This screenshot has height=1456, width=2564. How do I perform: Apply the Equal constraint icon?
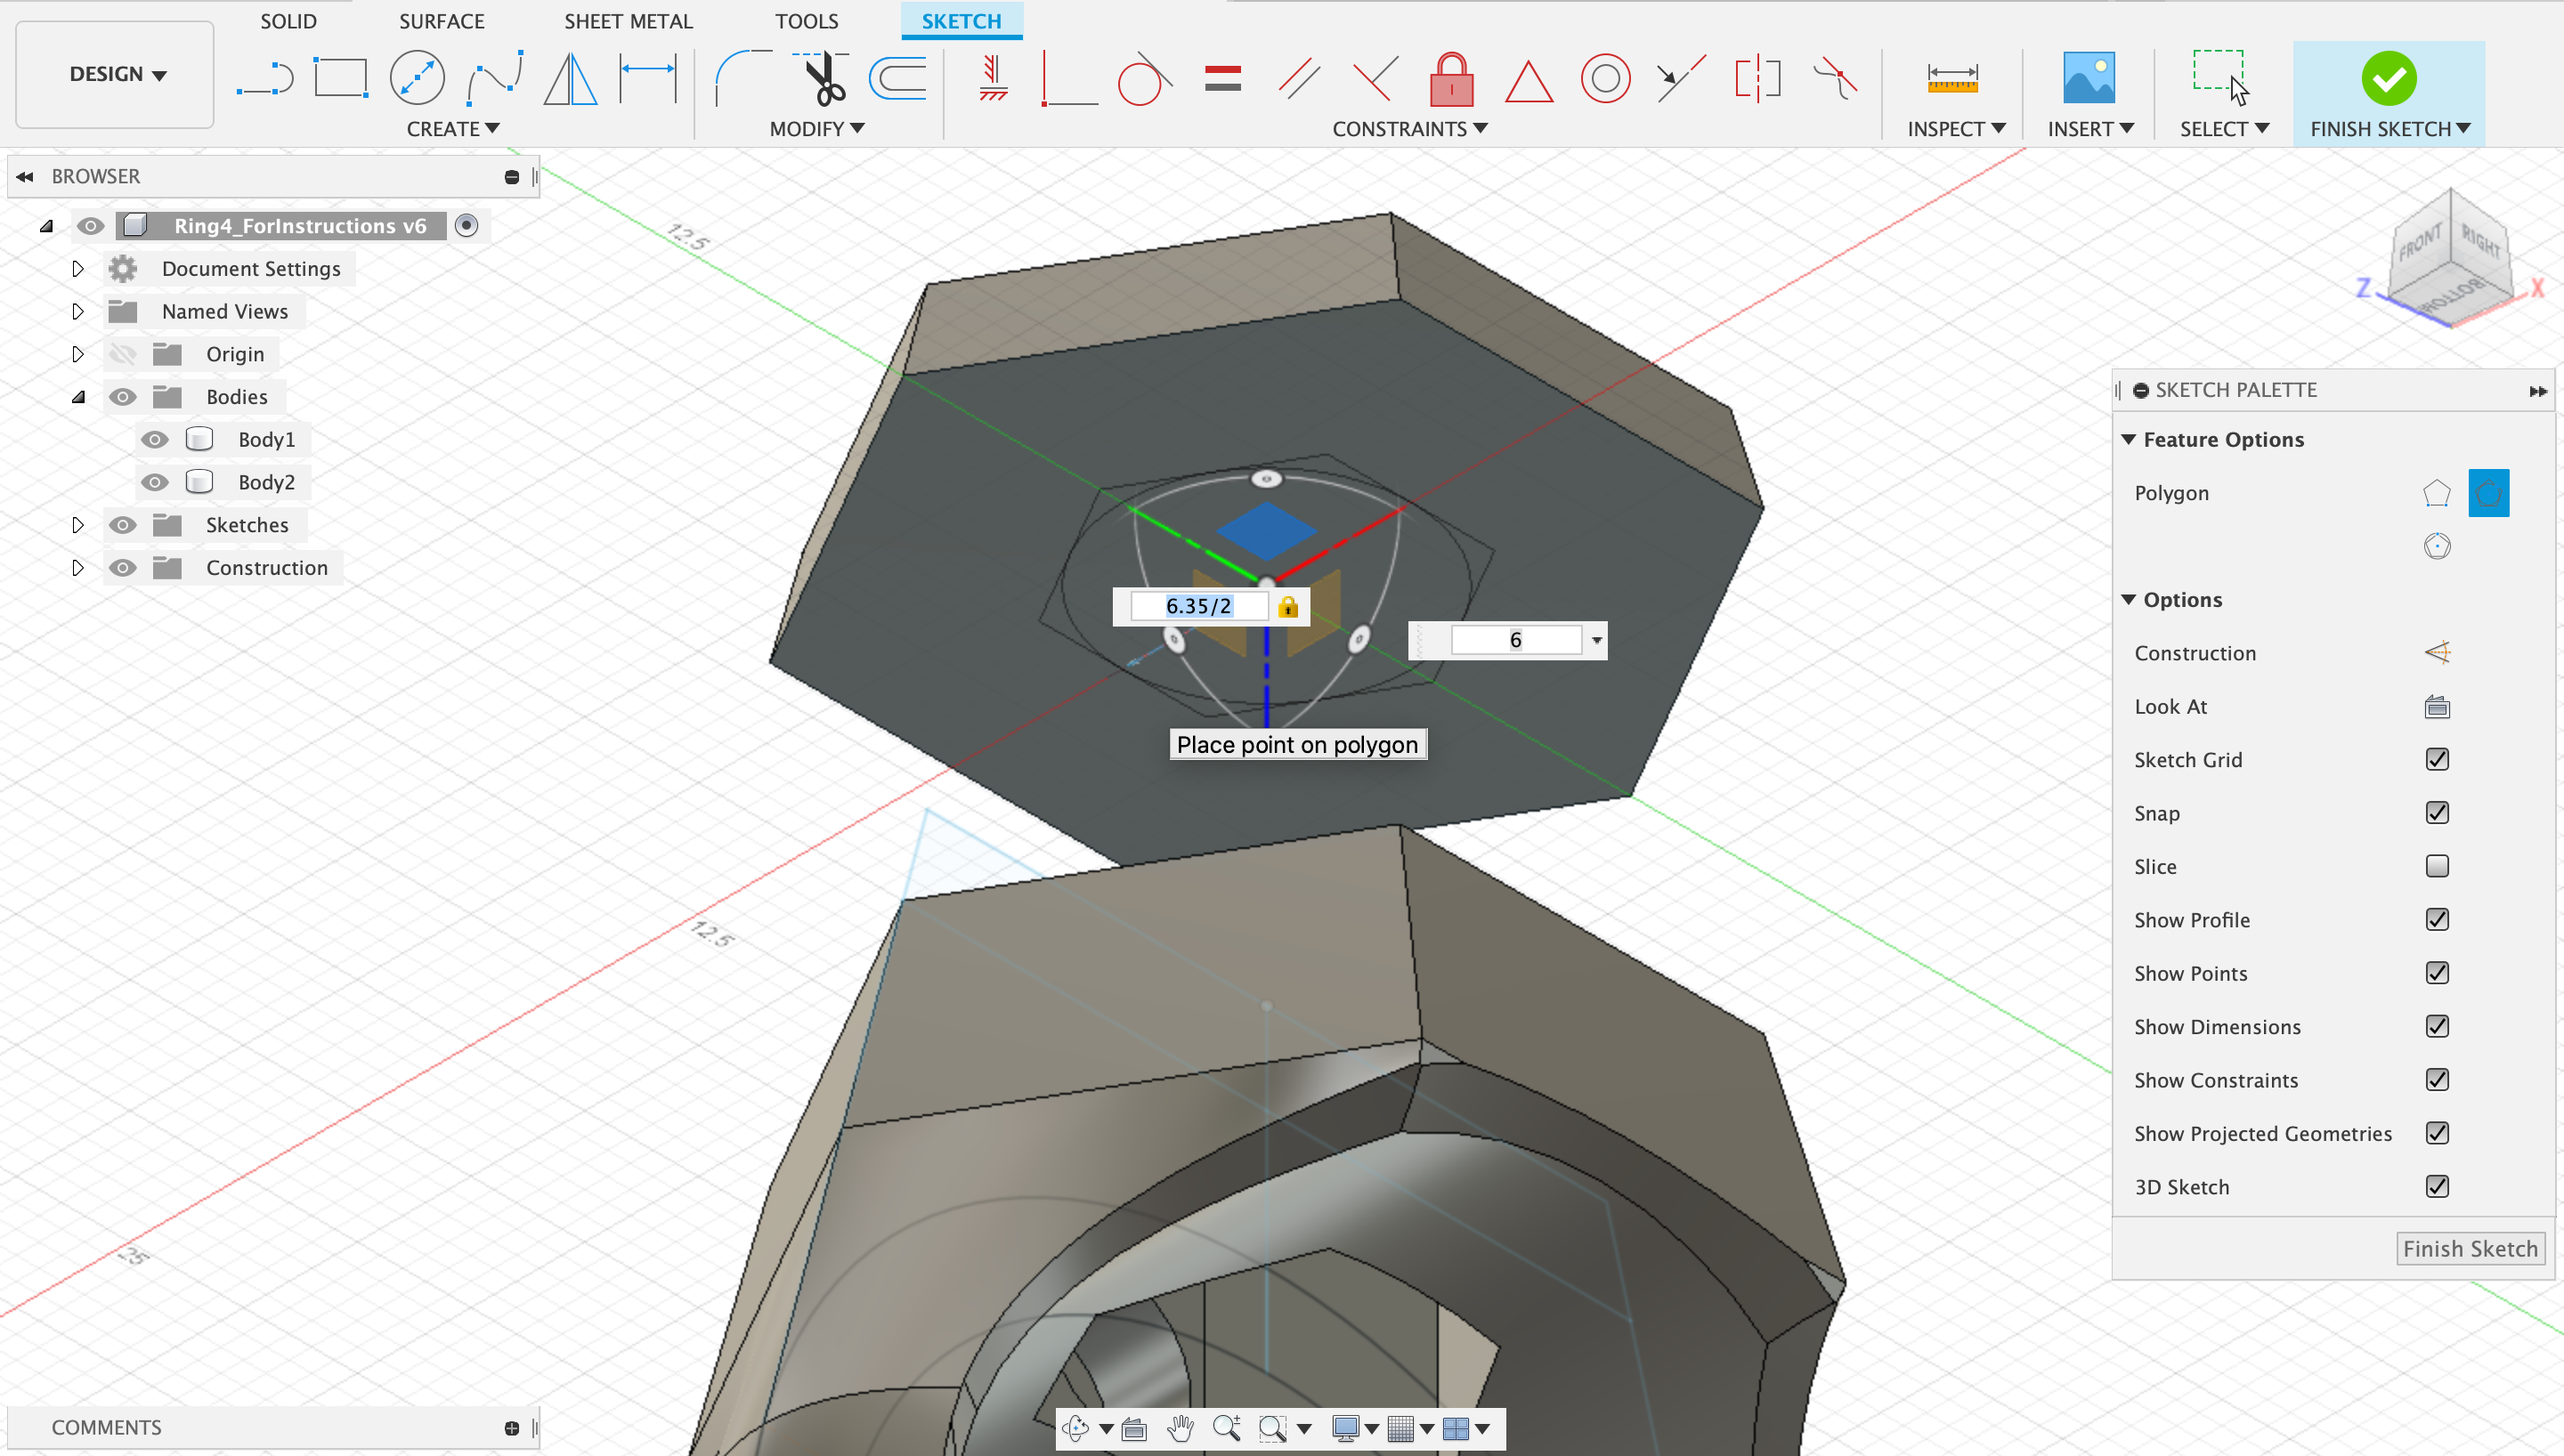point(1222,78)
